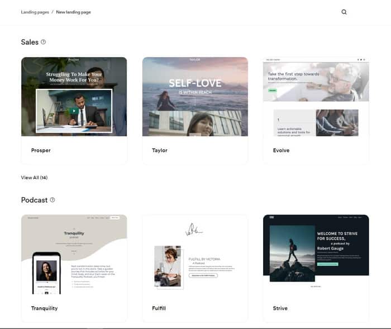
Task: Select the Evolve template thumbnail
Action: pyautogui.click(x=316, y=97)
